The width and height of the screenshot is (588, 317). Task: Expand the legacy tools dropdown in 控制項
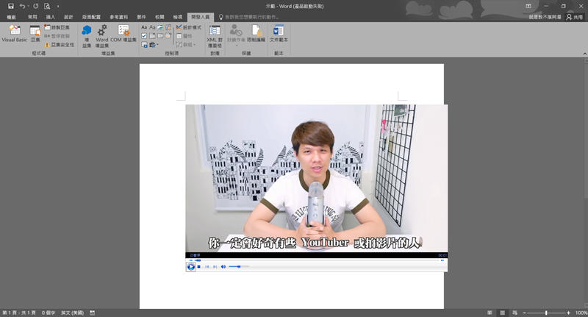click(x=154, y=45)
